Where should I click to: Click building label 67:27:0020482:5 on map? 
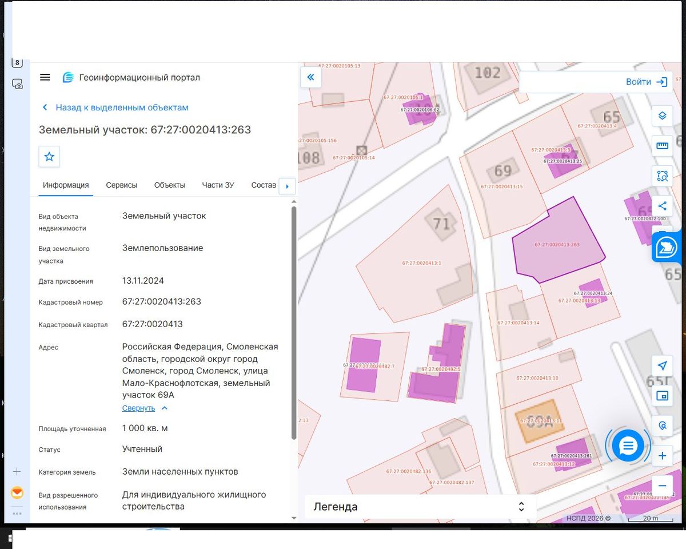[x=441, y=369]
